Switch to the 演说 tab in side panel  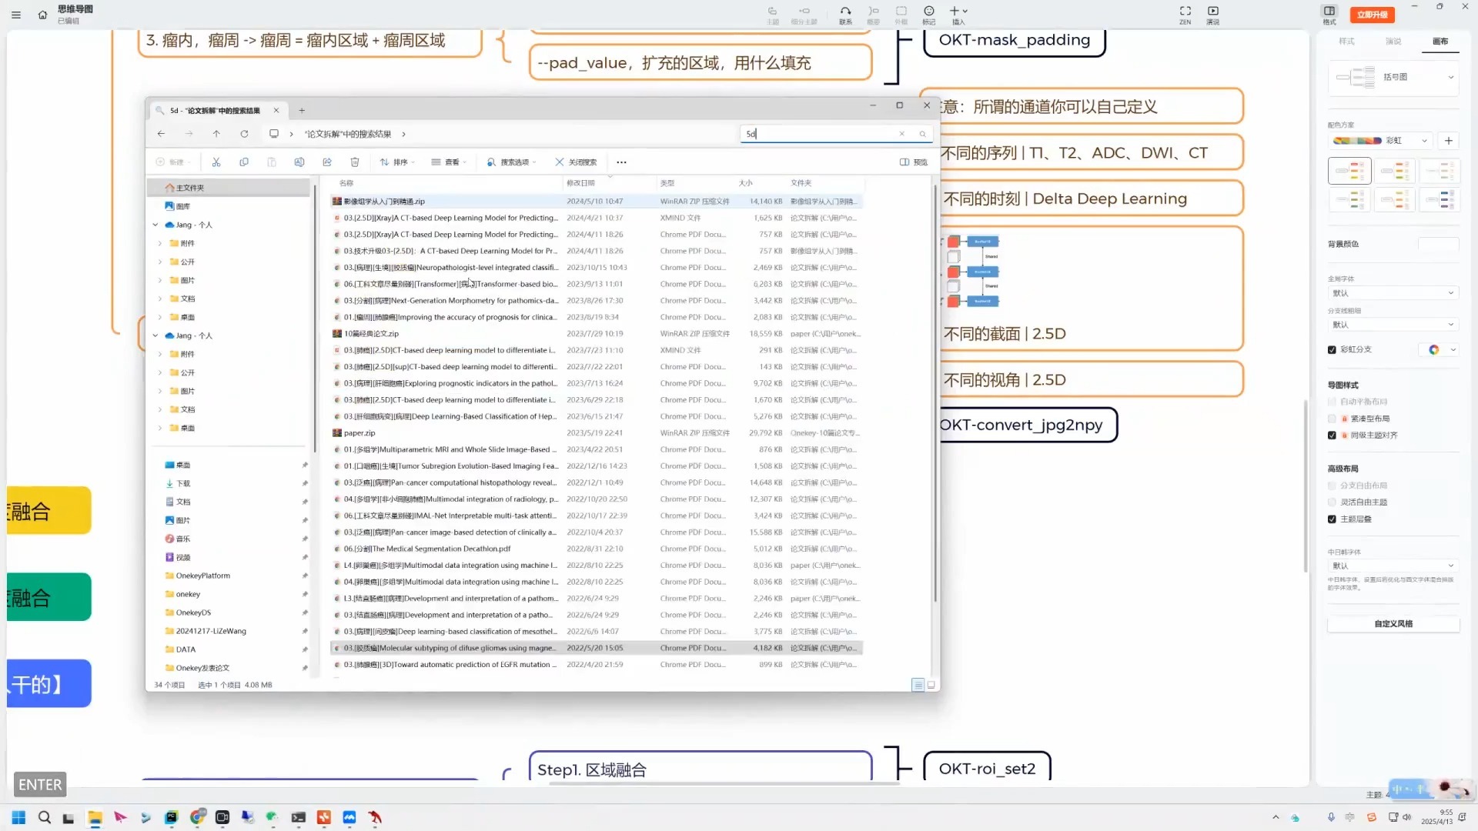1393,42
